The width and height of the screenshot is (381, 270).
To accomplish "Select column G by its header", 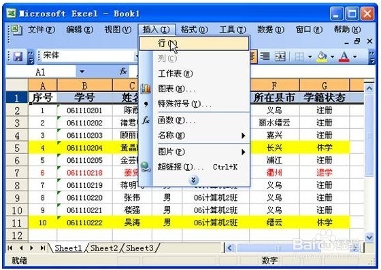I will (x=325, y=85).
